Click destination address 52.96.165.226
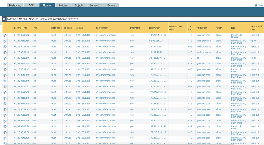The image size is (264, 145). (156, 41)
